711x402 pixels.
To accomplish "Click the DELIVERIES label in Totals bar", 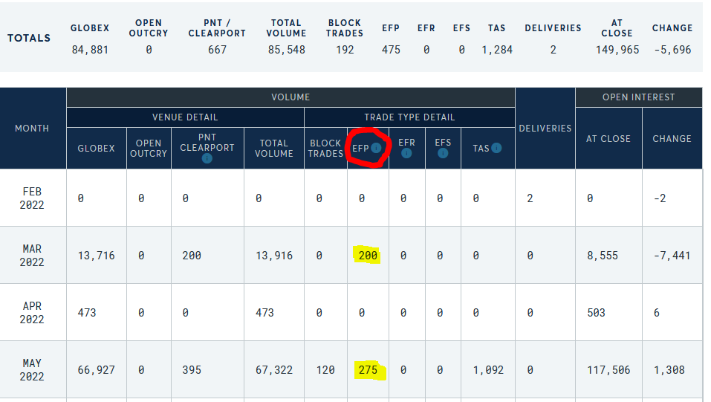I will [553, 28].
